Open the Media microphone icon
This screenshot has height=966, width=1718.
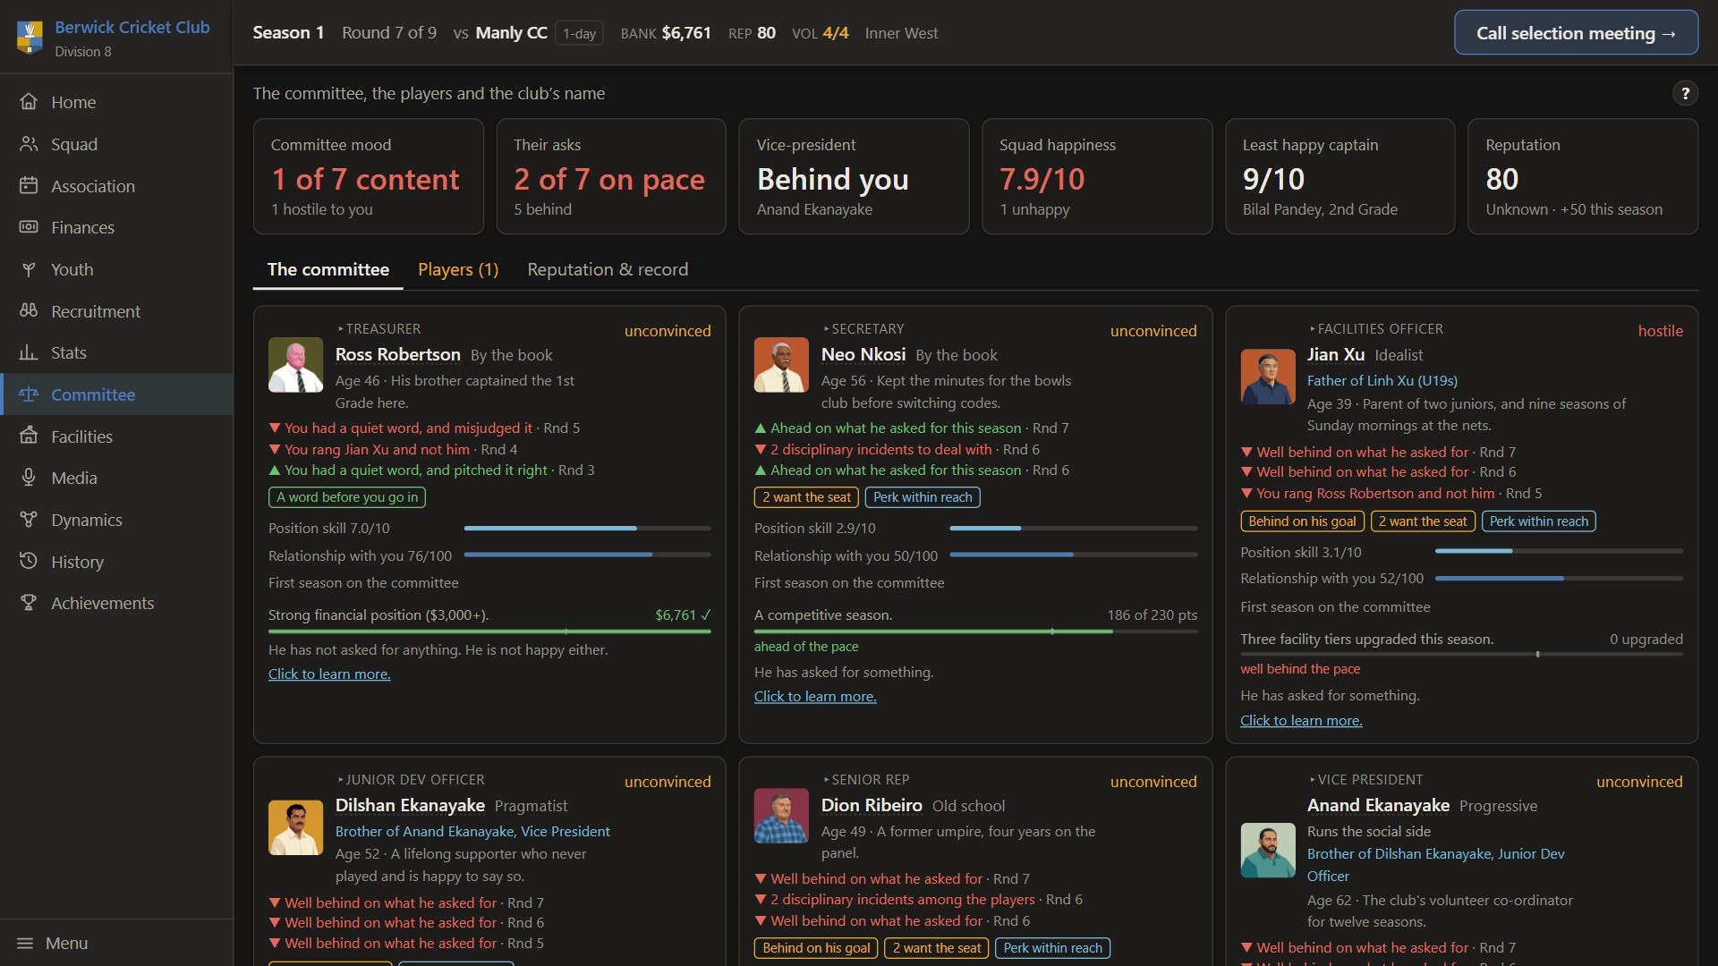[29, 478]
